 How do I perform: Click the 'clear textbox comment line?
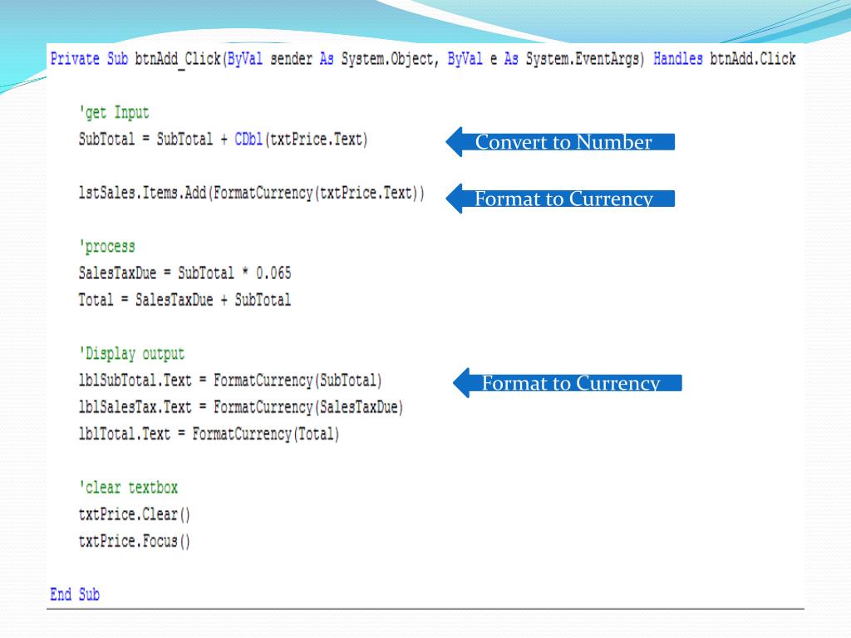tap(128, 488)
